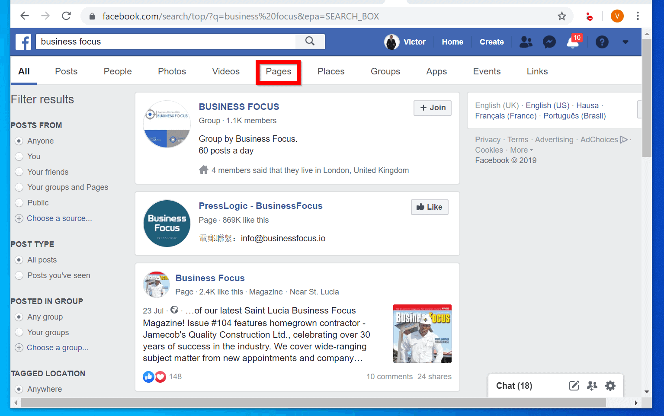Image resolution: width=664 pixels, height=416 pixels.
Task: Select the Anyone radio button under Posts From
Action: click(x=19, y=141)
